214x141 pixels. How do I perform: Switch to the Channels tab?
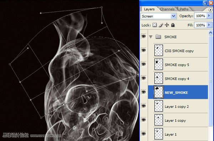click(167, 9)
